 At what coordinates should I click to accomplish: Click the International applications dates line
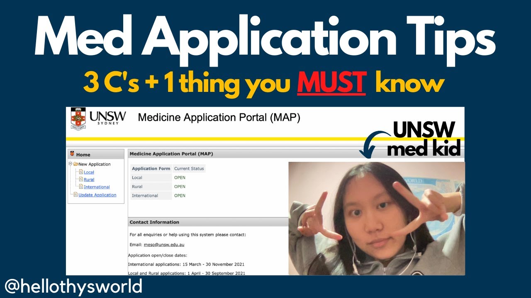pyautogui.click(x=186, y=264)
